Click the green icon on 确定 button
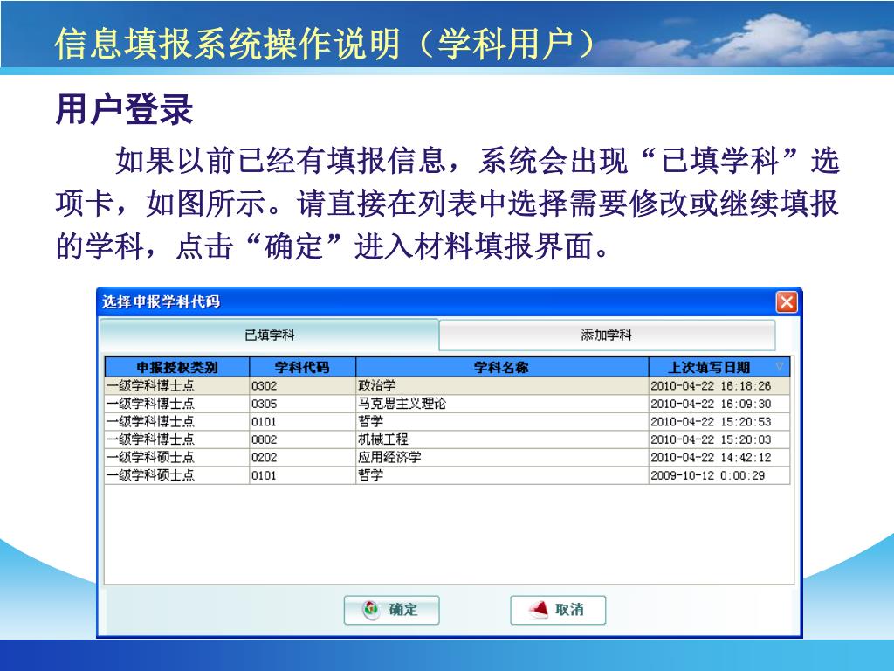Image resolution: width=894 pixels, height=671 pixels. coord(371,609)
